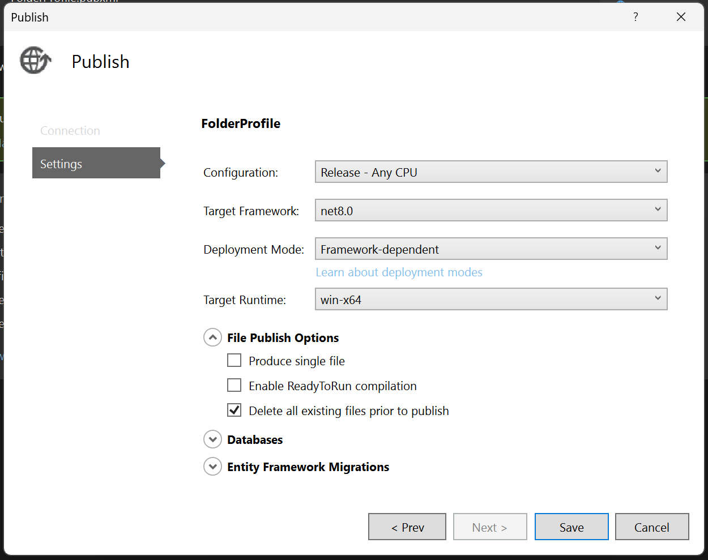
Task: Click the Prev button
Action: coord(407,527)
